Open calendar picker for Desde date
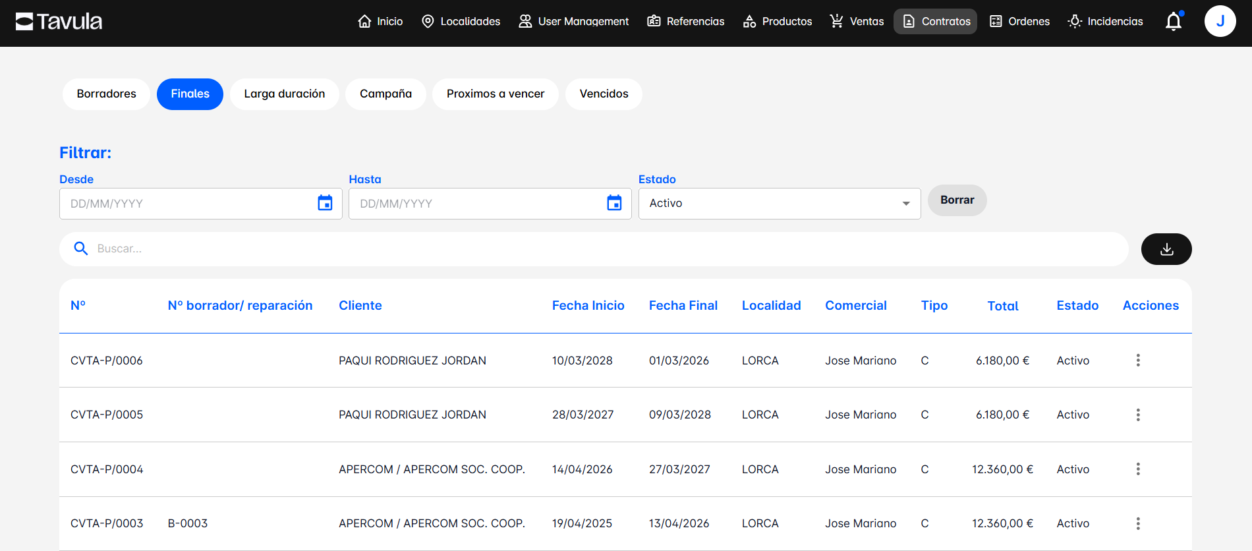 point(325,203)
